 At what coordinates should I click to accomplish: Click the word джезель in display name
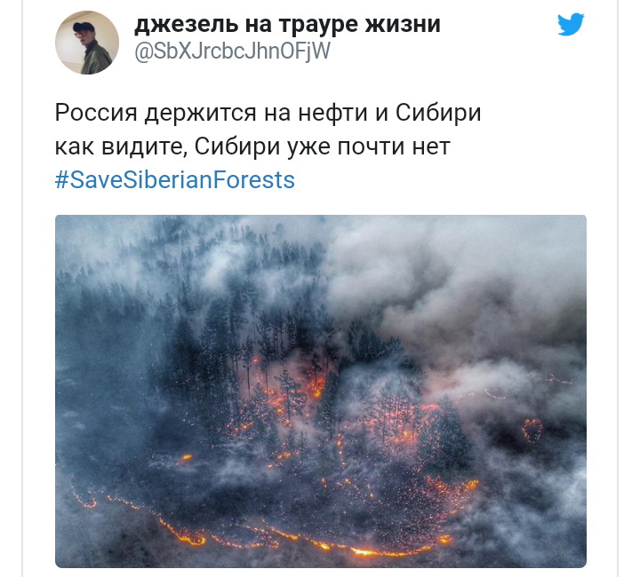click(186, 25)
